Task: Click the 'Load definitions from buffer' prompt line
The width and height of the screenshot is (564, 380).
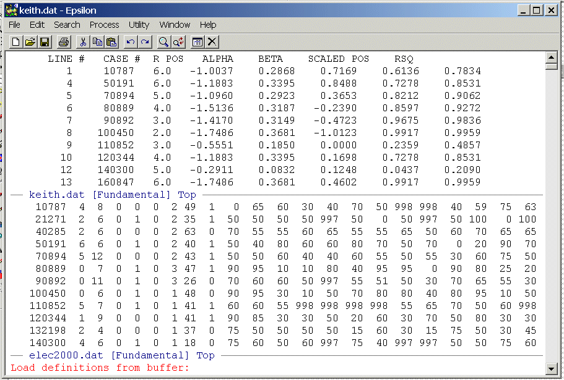Action: point(99,368)
